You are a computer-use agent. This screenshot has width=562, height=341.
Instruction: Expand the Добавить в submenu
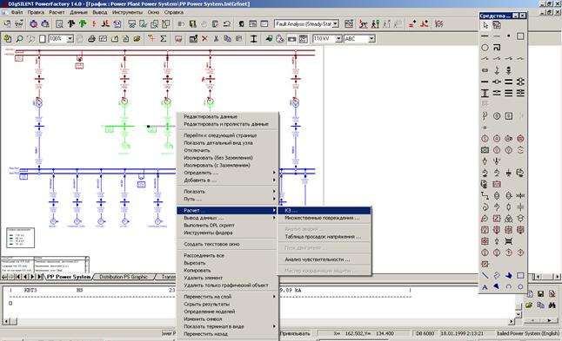point(228,180)
